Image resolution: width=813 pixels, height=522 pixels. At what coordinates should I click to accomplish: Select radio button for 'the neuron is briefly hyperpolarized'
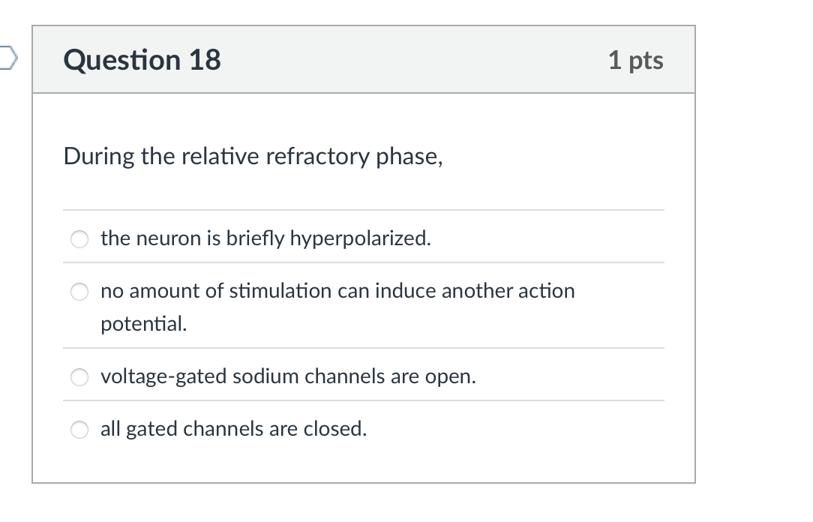pos(79,239)
